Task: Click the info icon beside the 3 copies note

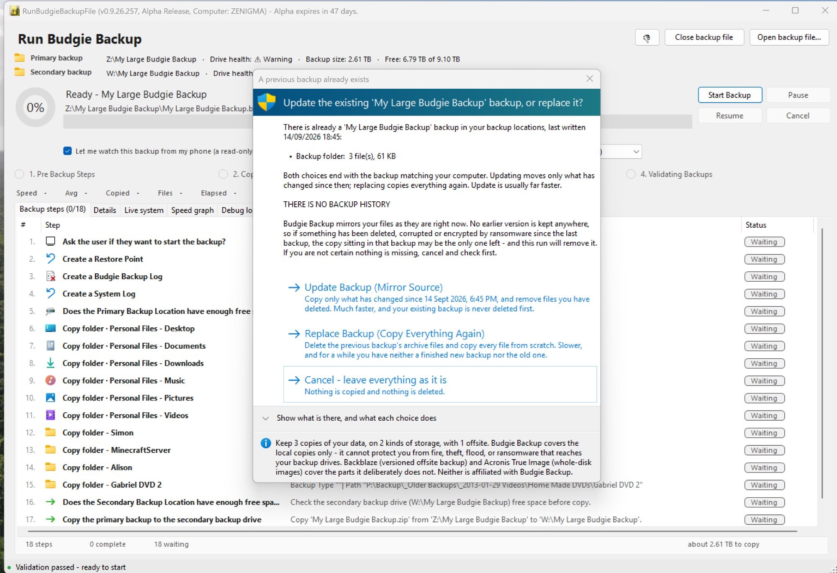Action: [266, 443]
